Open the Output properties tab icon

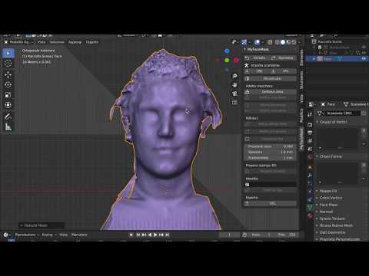(310, 133)
